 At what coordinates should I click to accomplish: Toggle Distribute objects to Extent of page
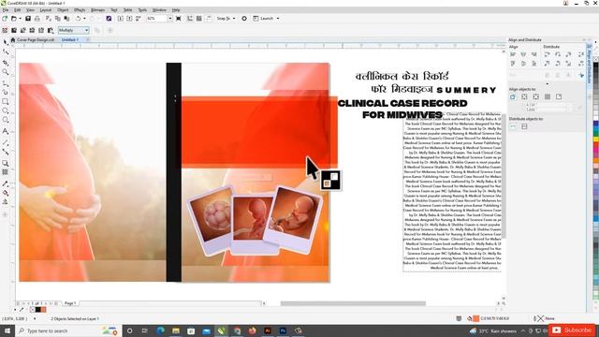click(524, 126)
